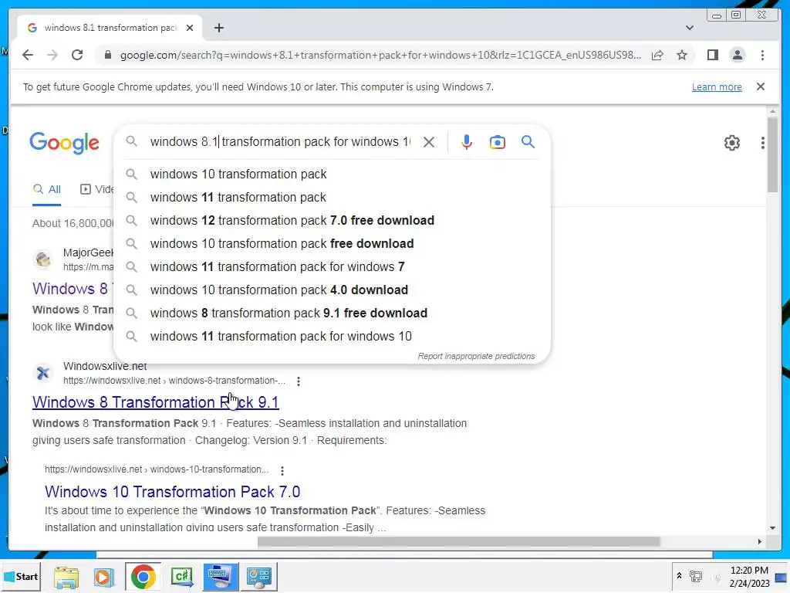Click the MajorGeeks site favicon
This screenshot has height=593, width=790.
pyautogui.click(x=43, y=259)
